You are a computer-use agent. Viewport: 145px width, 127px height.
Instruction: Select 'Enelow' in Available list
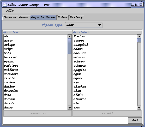coord(105,36)
